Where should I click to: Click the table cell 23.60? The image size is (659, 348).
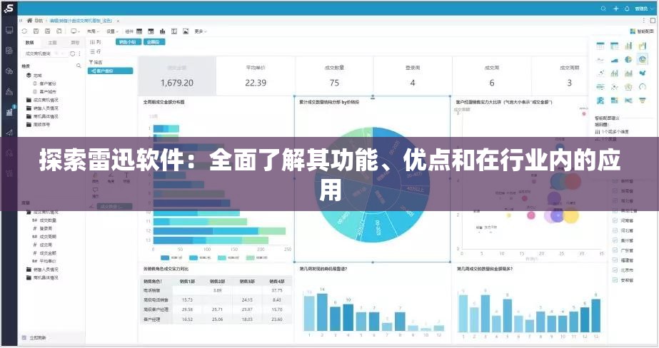pyautogui.click(x=276, y=319)
